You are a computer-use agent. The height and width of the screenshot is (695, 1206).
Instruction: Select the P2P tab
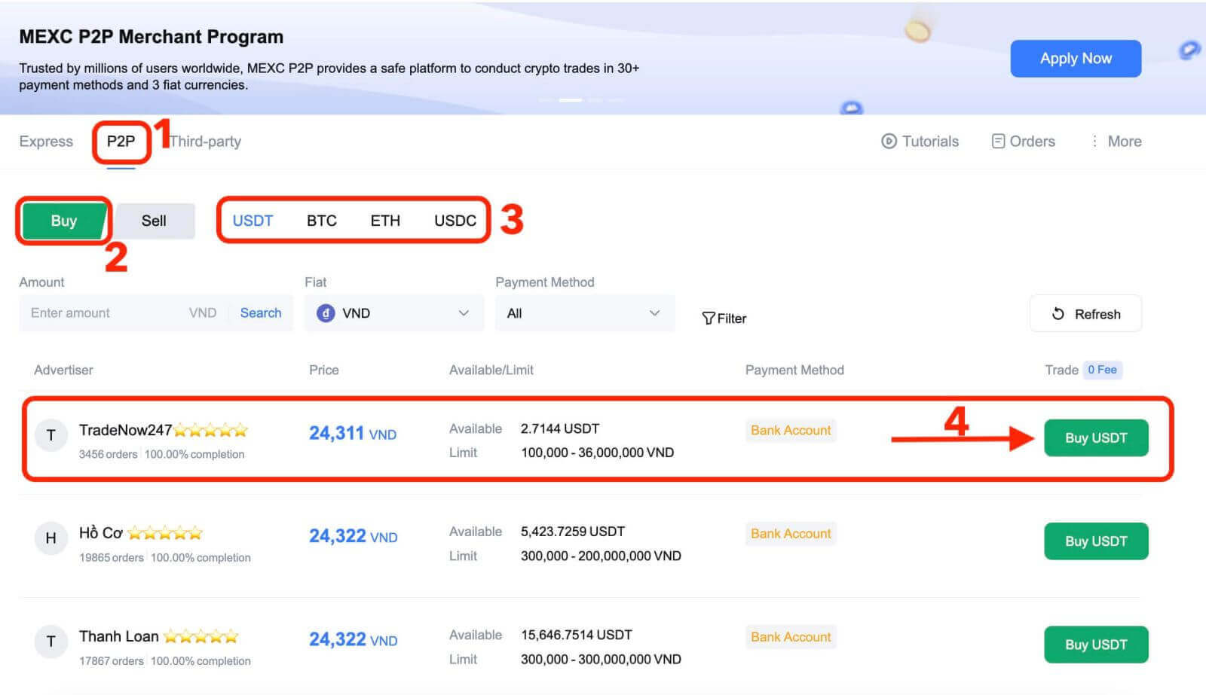(x=121, y=142)
